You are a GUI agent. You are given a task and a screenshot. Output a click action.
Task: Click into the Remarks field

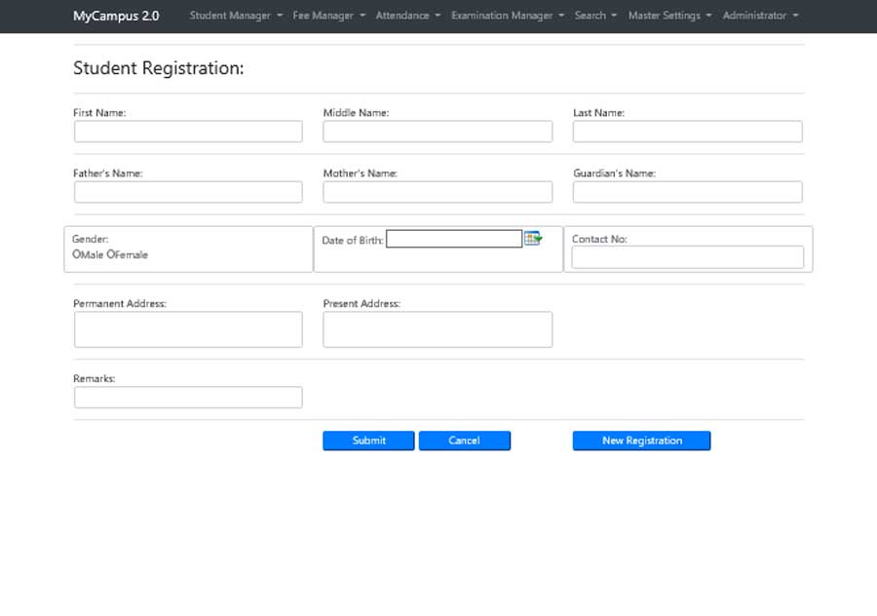[188, 398]
